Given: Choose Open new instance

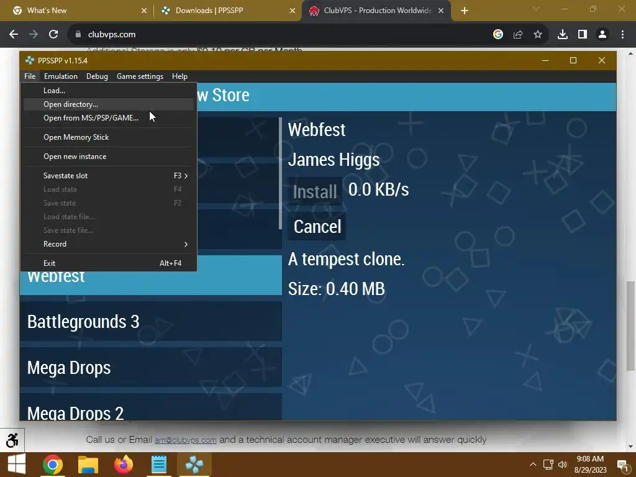Looking at the screenshot, I should (x=108, y=156).
